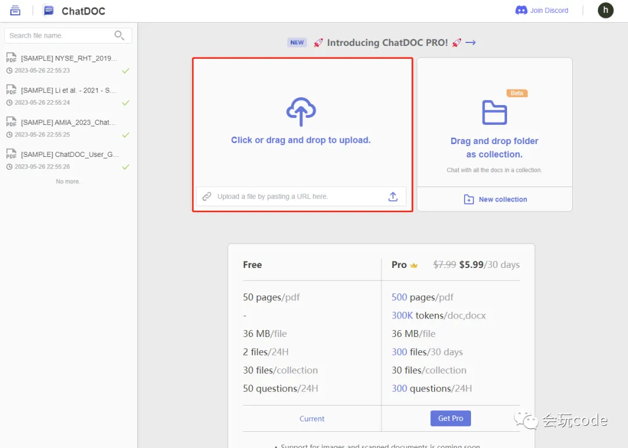Click '300K tokens/doc,docx' row
Screen dimensions: 628x448
pos(438,316)
